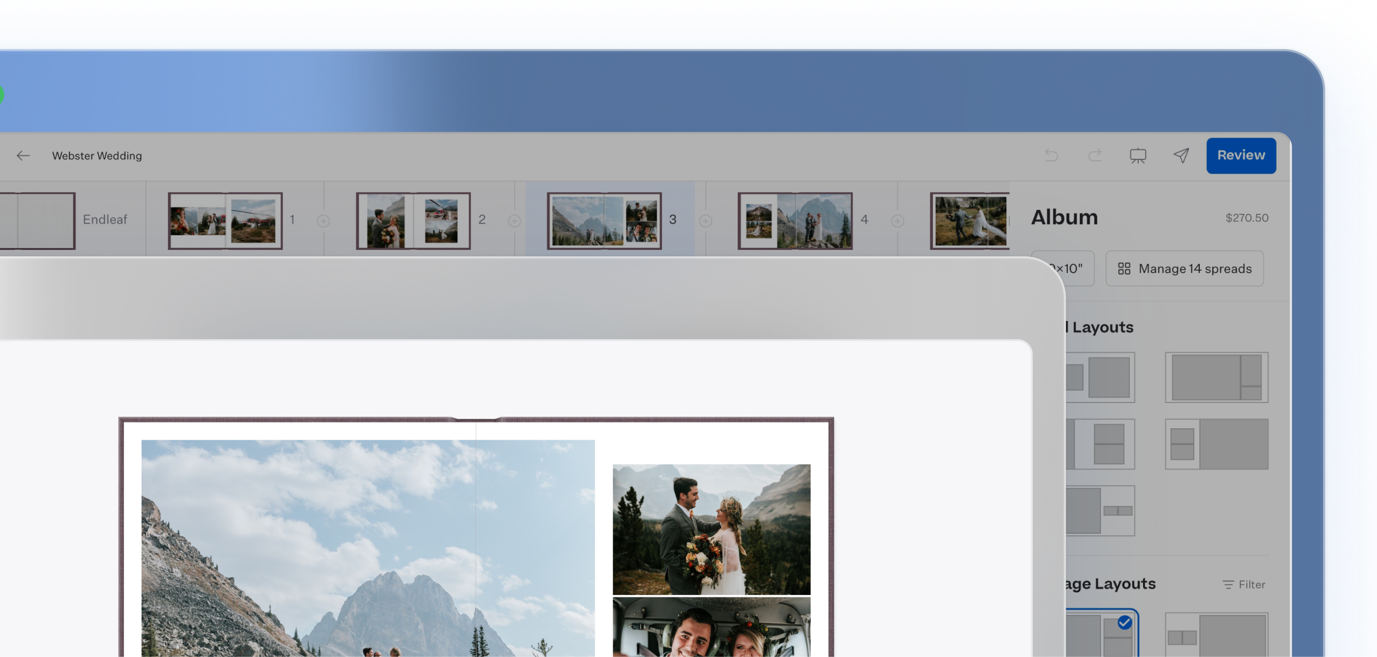Add a spread after spread 2
The height and width of the screenshot is (657, 1377).
(515, 221)
